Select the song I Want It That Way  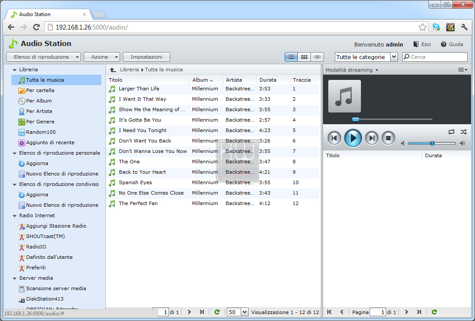tap(212, 99)
